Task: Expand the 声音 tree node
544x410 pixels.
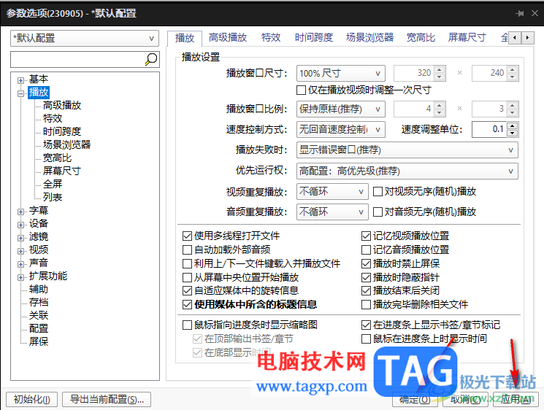Action: tap(21, 264)
